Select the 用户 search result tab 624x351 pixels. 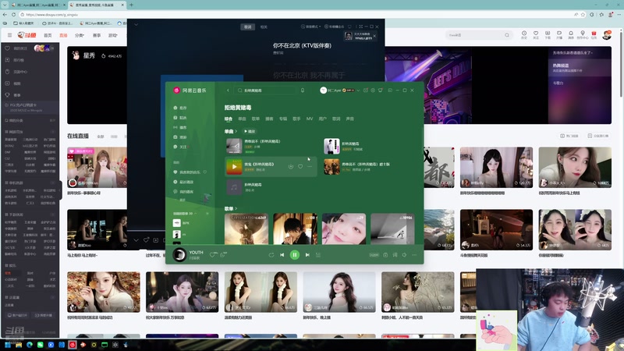323,119
